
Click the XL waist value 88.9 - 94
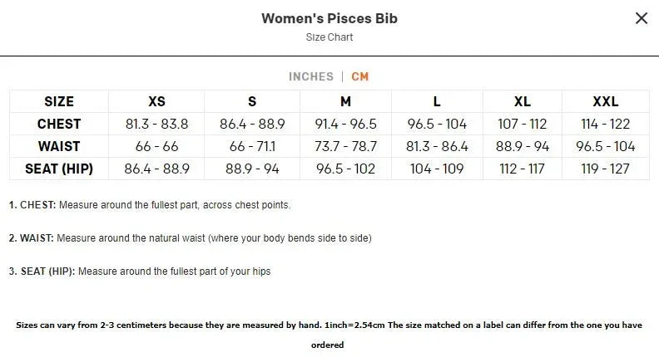coord(523,146)
